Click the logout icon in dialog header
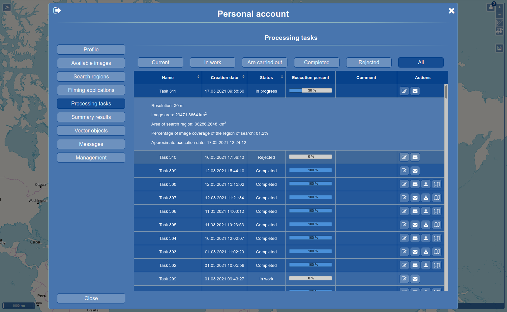Image resolution: width=507 pixels, height=312 pixels. [x=57, y=11]
